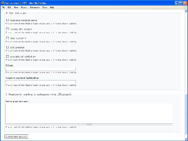
Task: Click the 'Years in current institution:' label
Action: coord(22,78)
